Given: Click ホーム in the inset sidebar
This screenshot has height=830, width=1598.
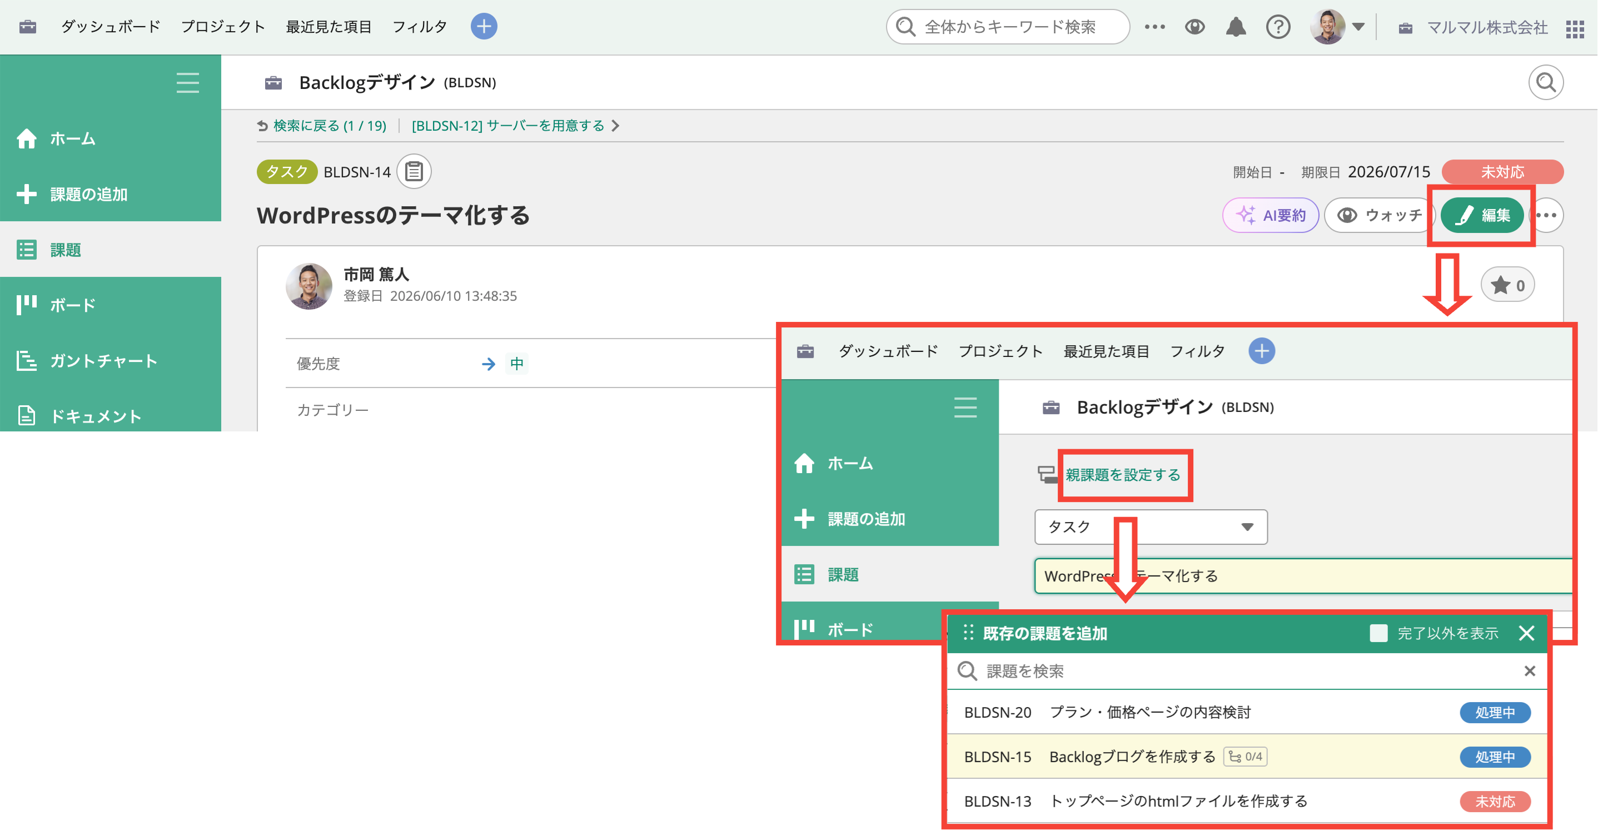Looking at the screenshot, I should click(x=890, y=463).
